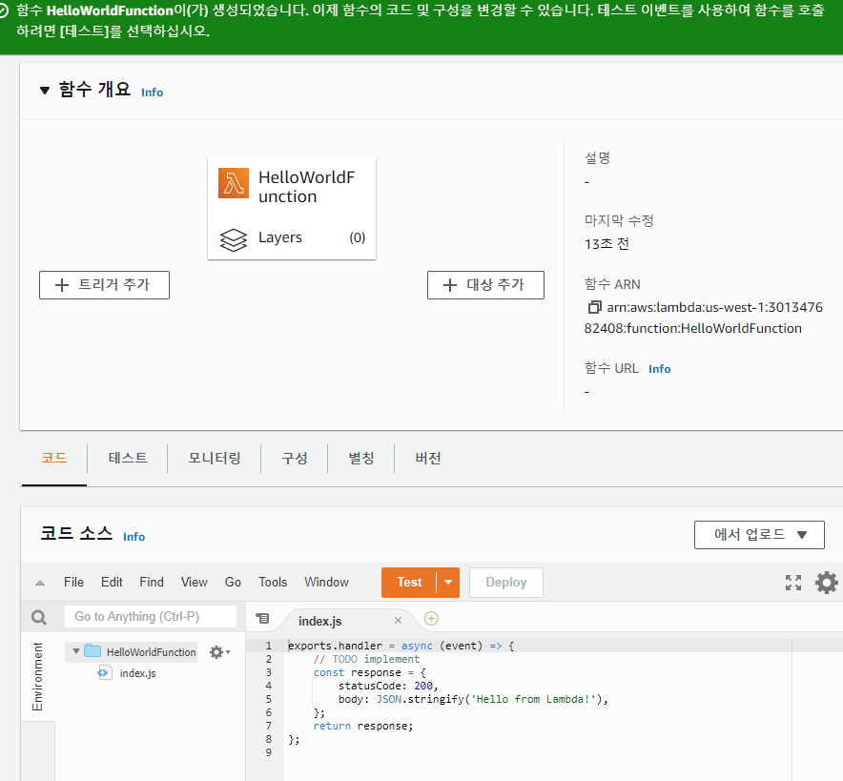Click 트리거 추가 button
The image size is (843, 781).
(104, 285)
